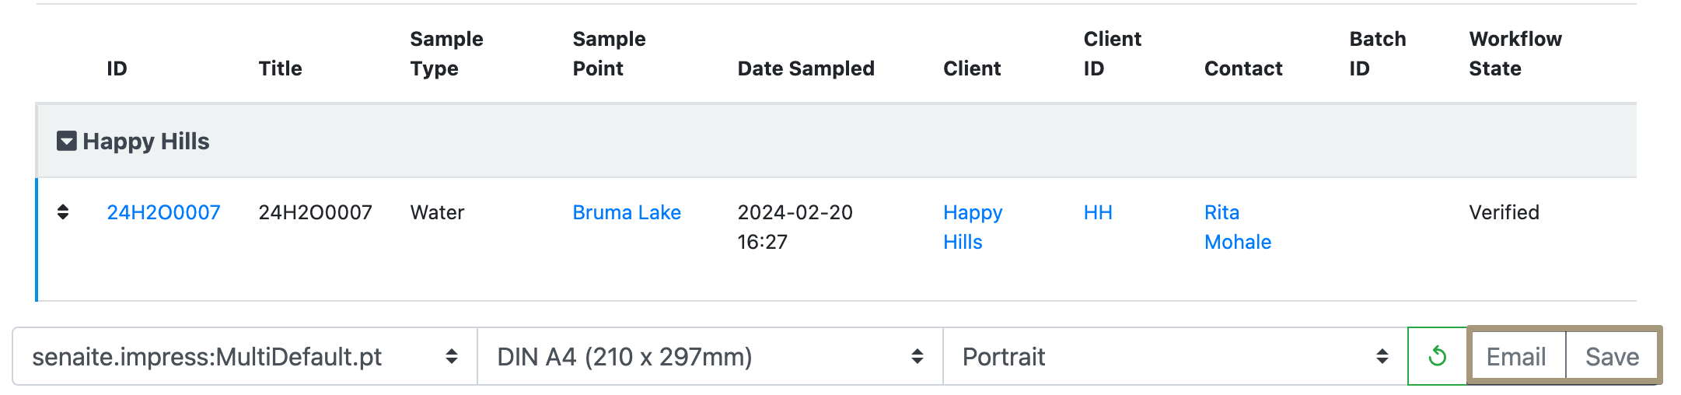Screen dimensions: 1681x395
Task: Open the HH client ID link
Action: tap(1097, 212)
